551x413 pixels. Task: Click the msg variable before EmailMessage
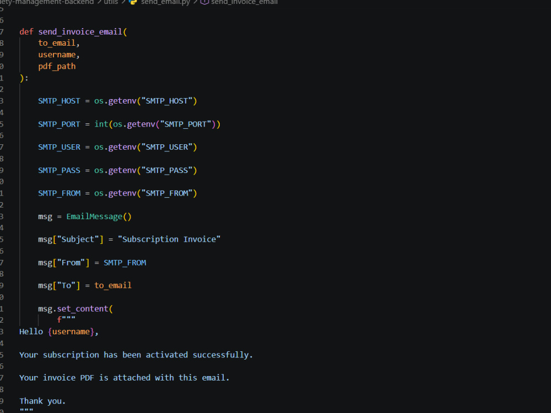point(45,216)
